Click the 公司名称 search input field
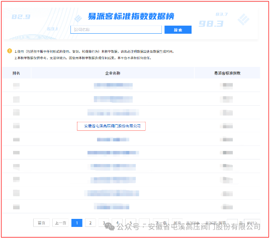This screenshot has height=238, width=270. coord(116,30)
